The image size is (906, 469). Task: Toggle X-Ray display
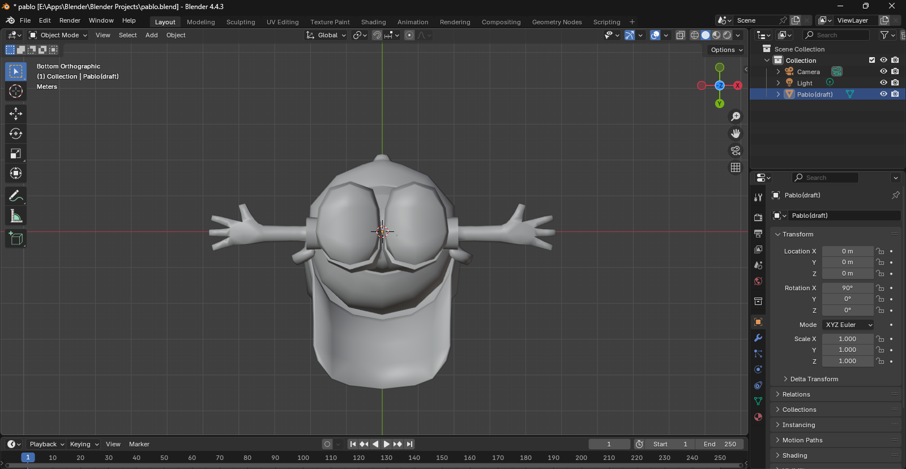tap(681, 35)
